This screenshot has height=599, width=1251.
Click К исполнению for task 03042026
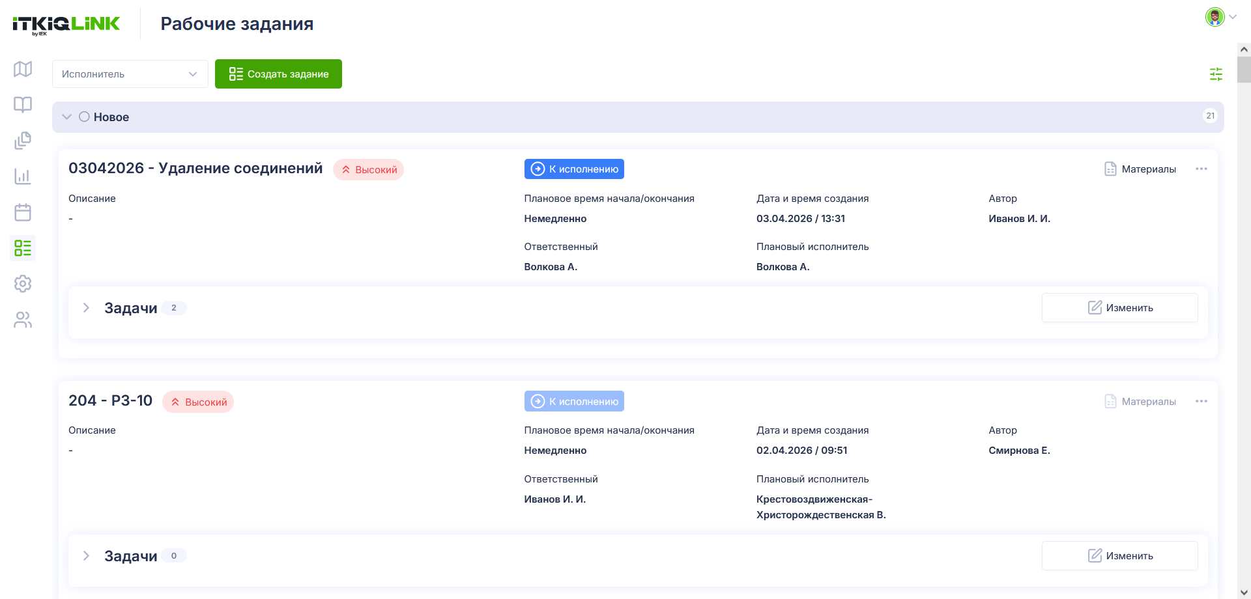click(574, 169)
